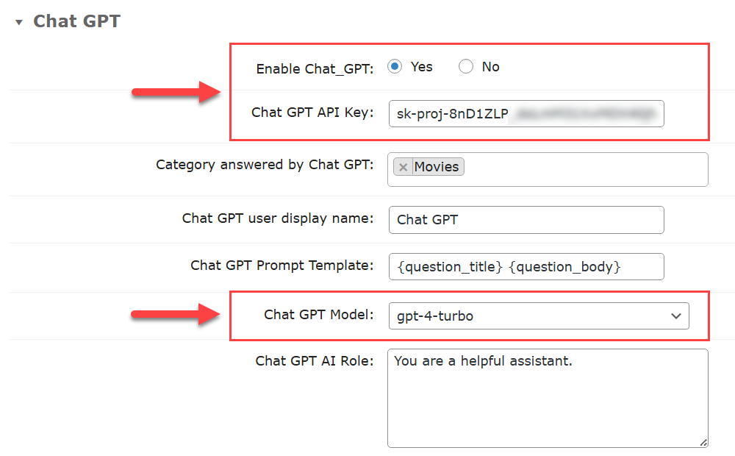Open the Chat GPT Model dropdown
Viewport: 735px width, 456px height.
point(539,316)
